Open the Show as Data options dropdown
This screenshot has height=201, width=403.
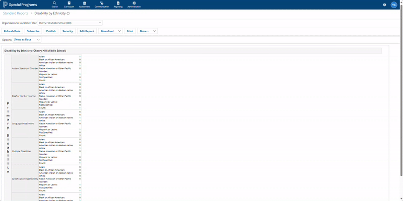click(27, 40)
